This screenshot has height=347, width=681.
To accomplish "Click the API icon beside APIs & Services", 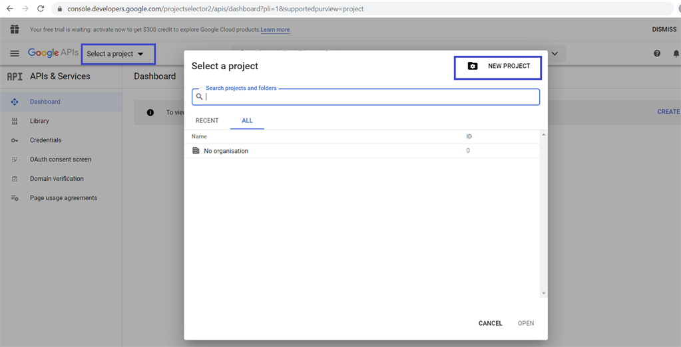I will (x=15, y=76).
